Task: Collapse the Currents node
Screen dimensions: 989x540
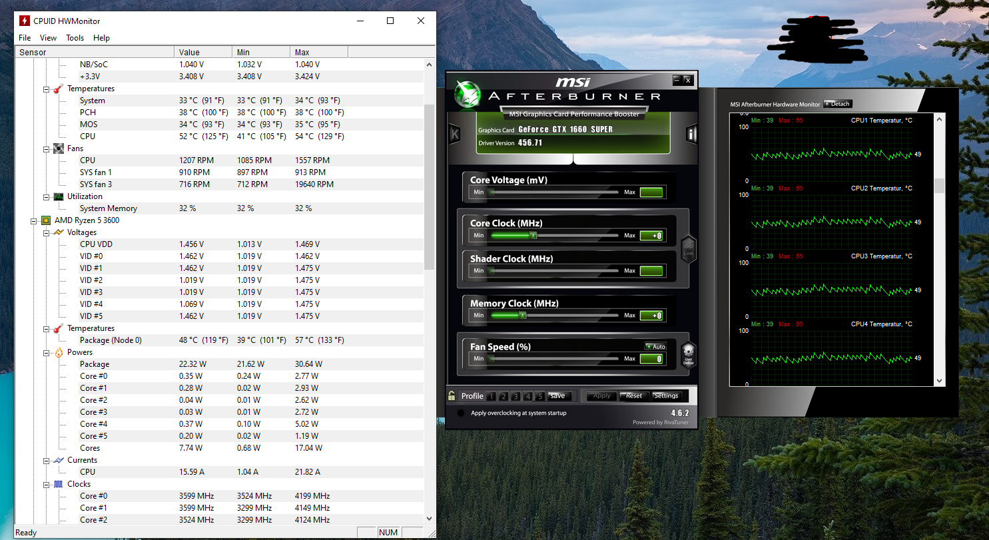Action: (x=47, y=461)
